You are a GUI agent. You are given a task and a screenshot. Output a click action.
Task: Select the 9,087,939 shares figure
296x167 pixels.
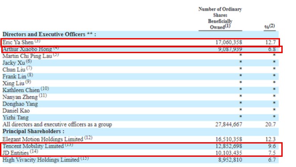point(230,49)
